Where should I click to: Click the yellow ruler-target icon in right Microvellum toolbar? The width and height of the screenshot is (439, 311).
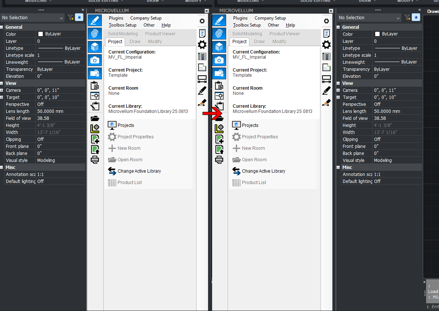[219, 128]
